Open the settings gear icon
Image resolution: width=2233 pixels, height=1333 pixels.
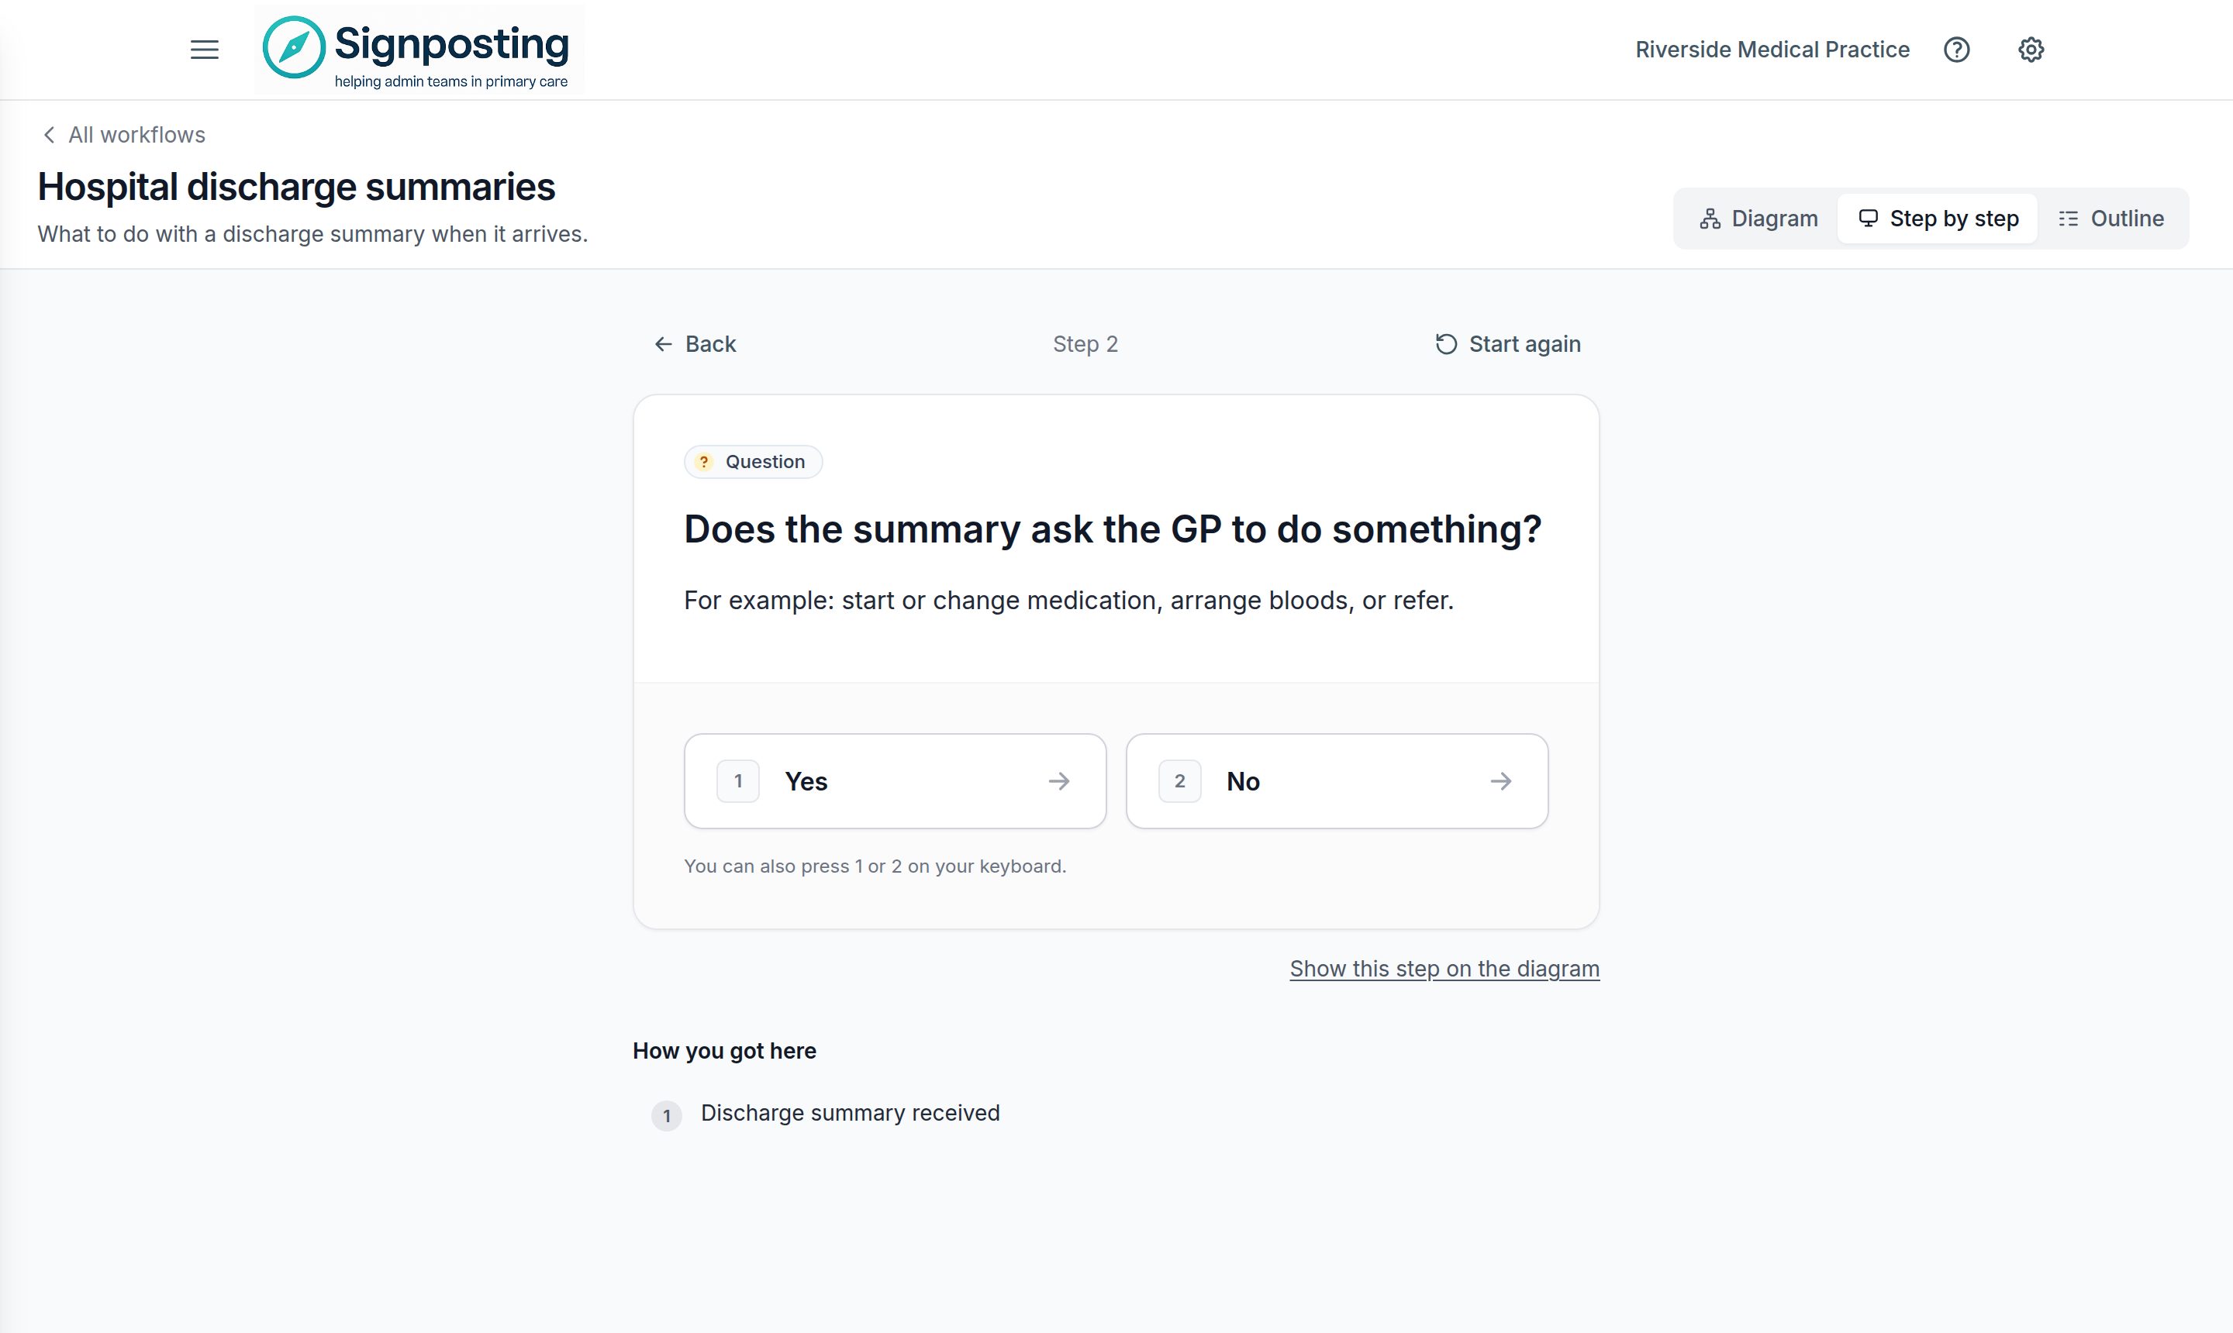(x=2031, y=50)
